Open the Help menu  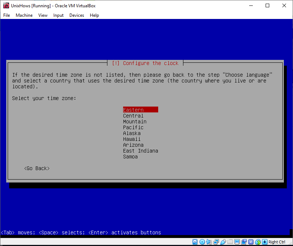click(94, 15)
